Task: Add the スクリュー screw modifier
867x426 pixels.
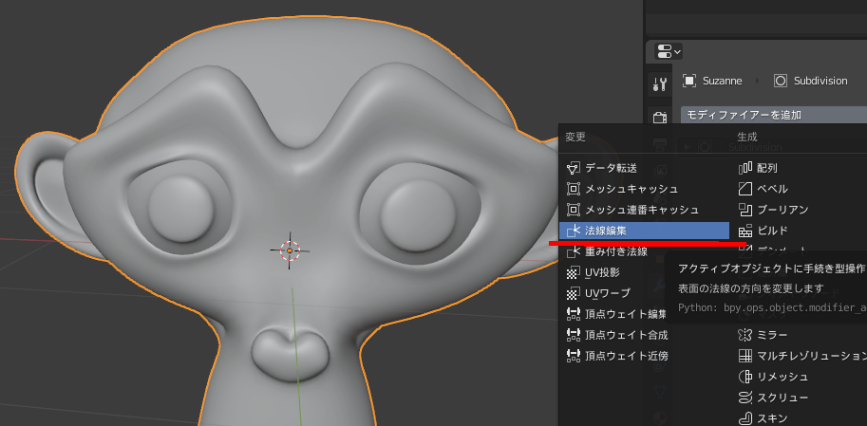Action: pos(801,398)
